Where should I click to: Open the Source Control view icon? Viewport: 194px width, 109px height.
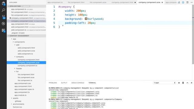tap(3, 17)
